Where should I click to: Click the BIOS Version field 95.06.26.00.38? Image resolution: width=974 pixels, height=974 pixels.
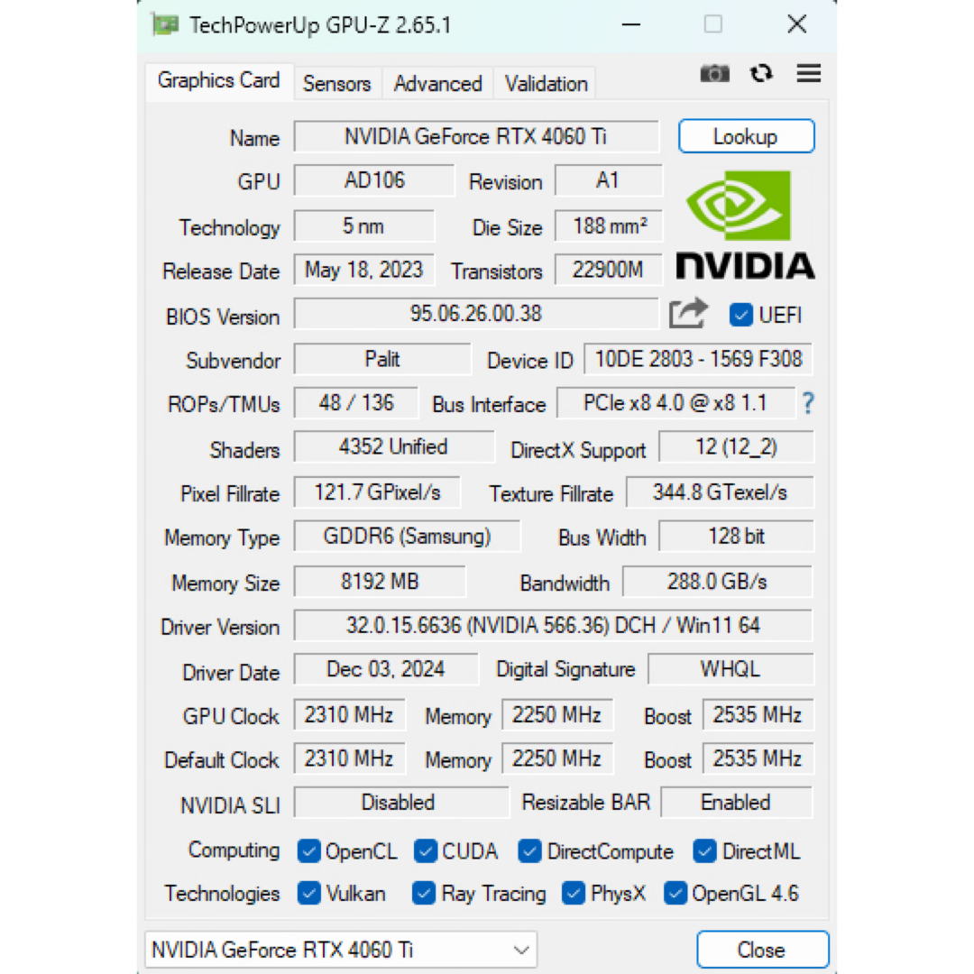(x=476, y=314)
